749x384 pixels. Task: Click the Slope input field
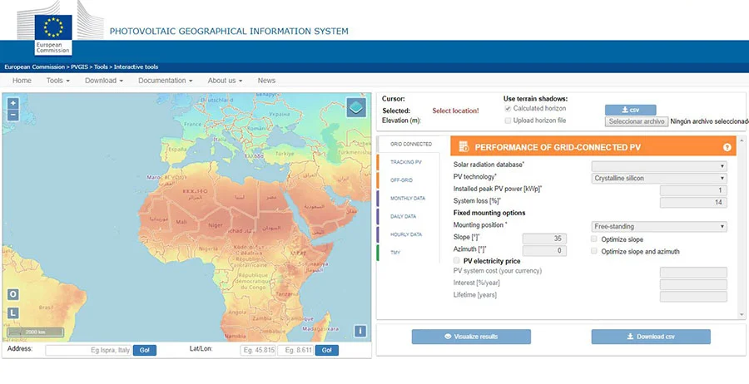[x=544, y=239]
